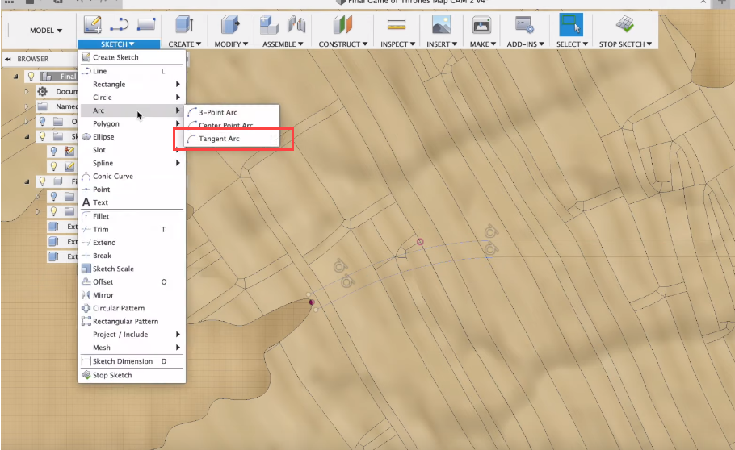Toggle the lightbulb on the Fi component row
Image resolution: width=735 pixels, height=450 pixels.
[x=43, y=181]
